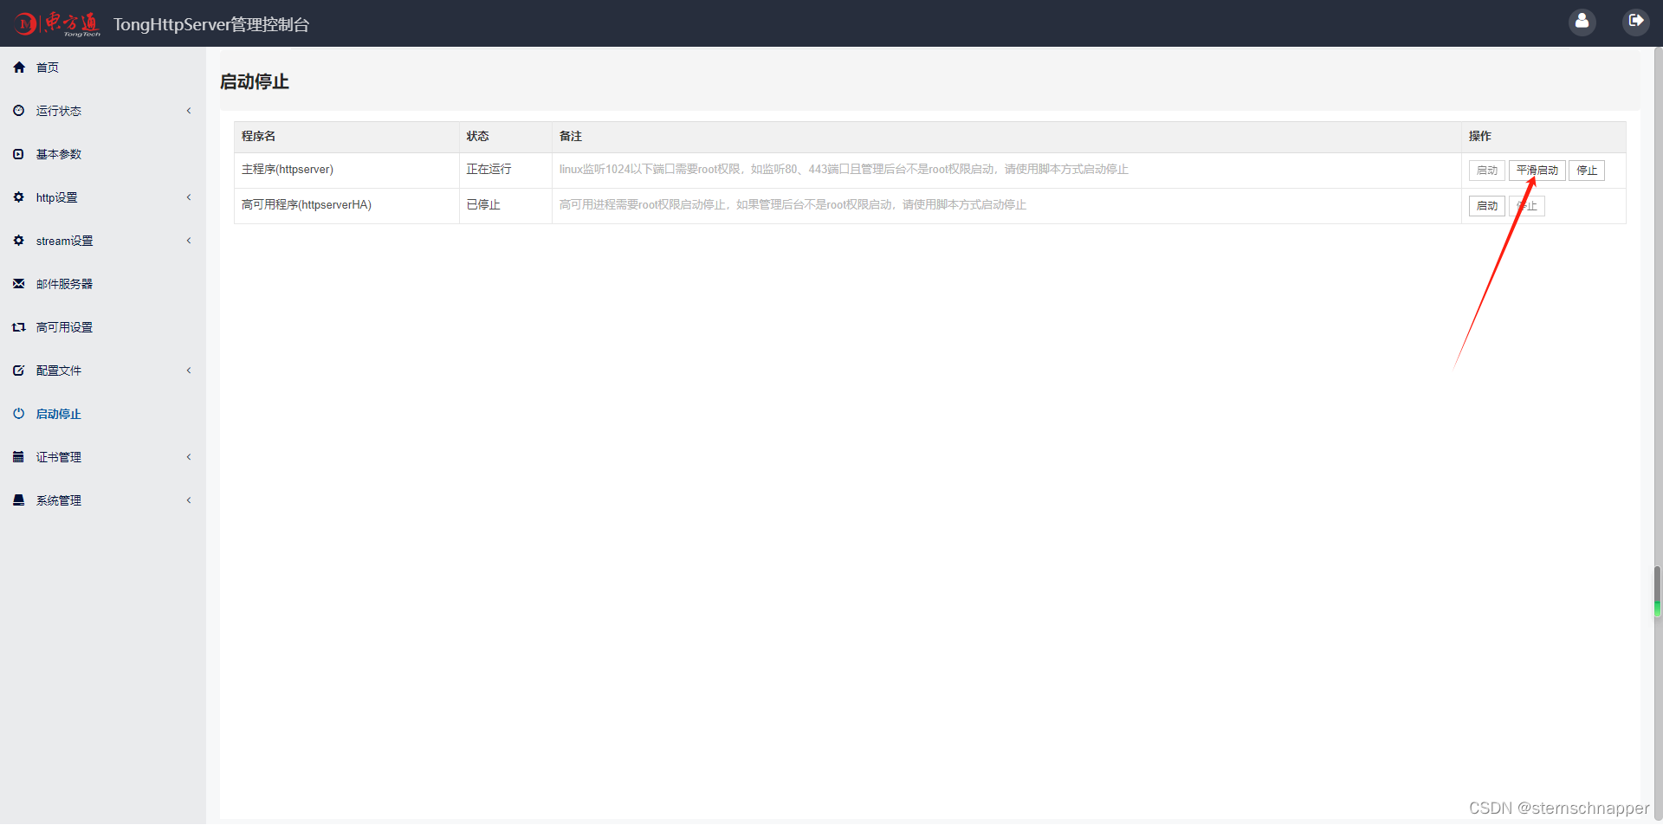The image size is (1663, 825).
Task: Click the retweet icon for 高可用设置
Action: (x=19, y=327)
